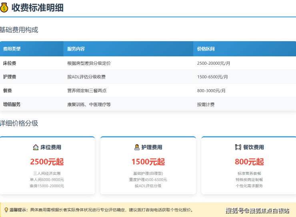Click the house icon next to 床位费用

(36, 147)
